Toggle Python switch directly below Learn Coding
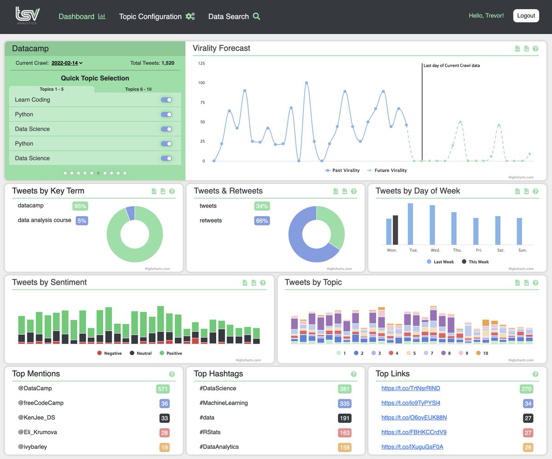Image resolution: width=552 pixels, height=459 pixels. point(167,115)
